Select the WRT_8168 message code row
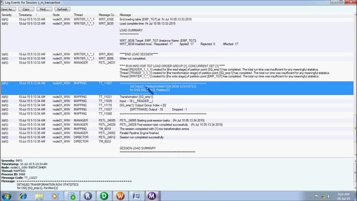Image resolution: width=357 pixels, height=201 pixels. 177,20
